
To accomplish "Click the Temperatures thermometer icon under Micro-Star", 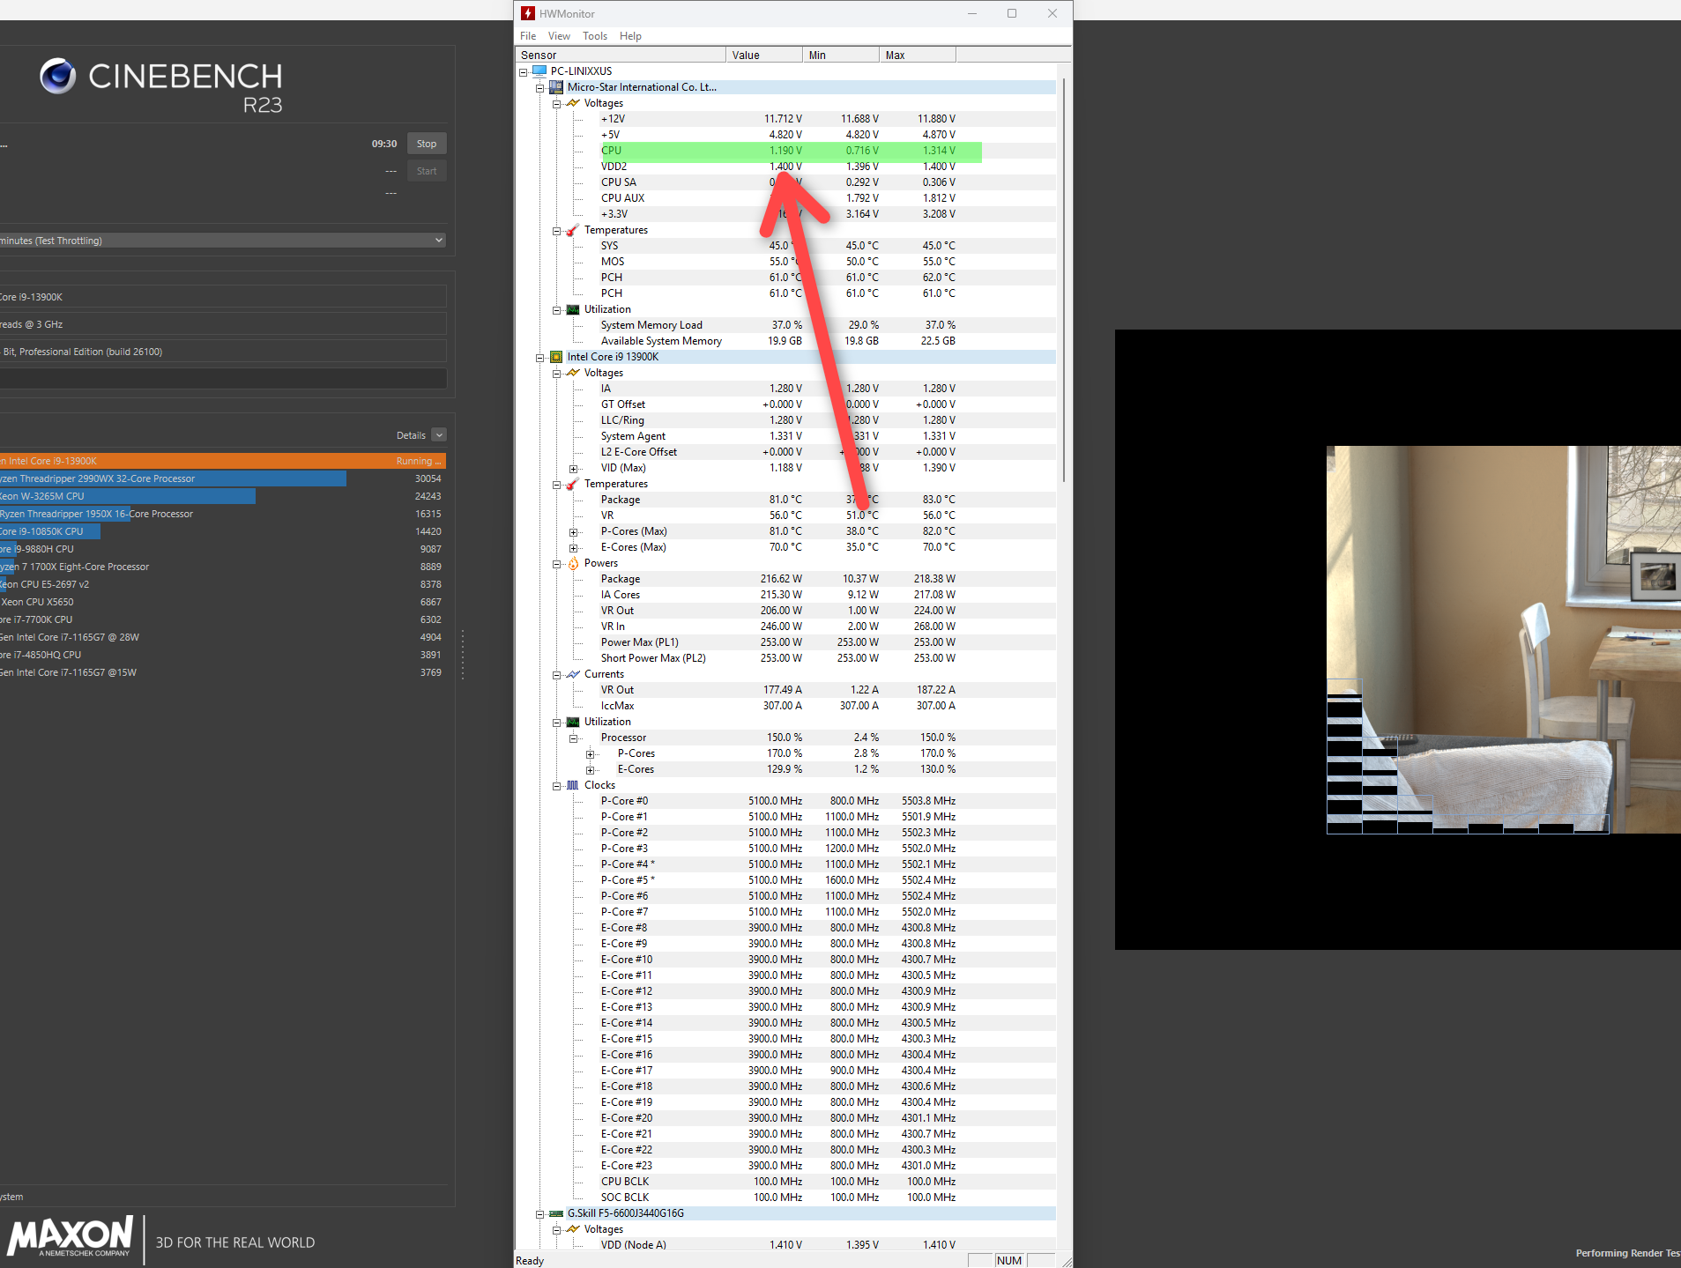I will 573,229.
